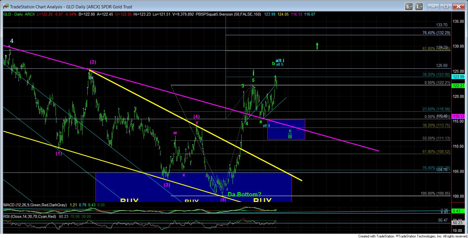Click the ask value A=122.45
The height and width of the screenshot is (238, 468).
104,14
